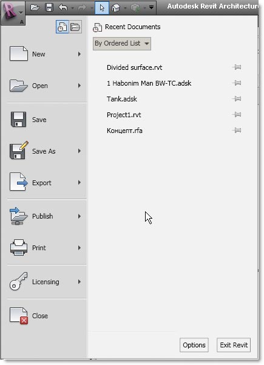Open the Licensing menu item
The height and width of the screenshot is (365, 264).
tap(47, 282)
